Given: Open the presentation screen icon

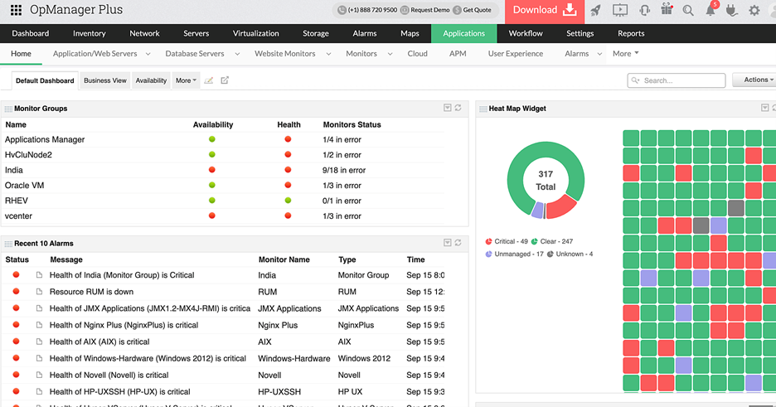Looking at the screenshot, I should (619, 11).
